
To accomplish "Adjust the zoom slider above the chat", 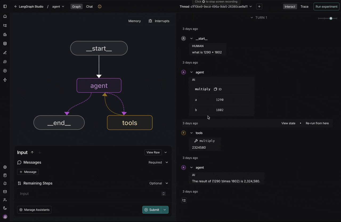I will (331, 18).
